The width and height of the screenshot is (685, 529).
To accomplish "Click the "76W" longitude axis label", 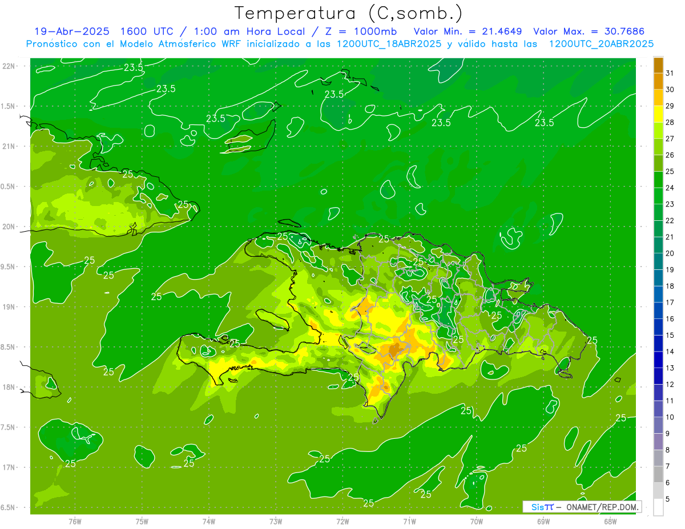I will pos(75,522).
